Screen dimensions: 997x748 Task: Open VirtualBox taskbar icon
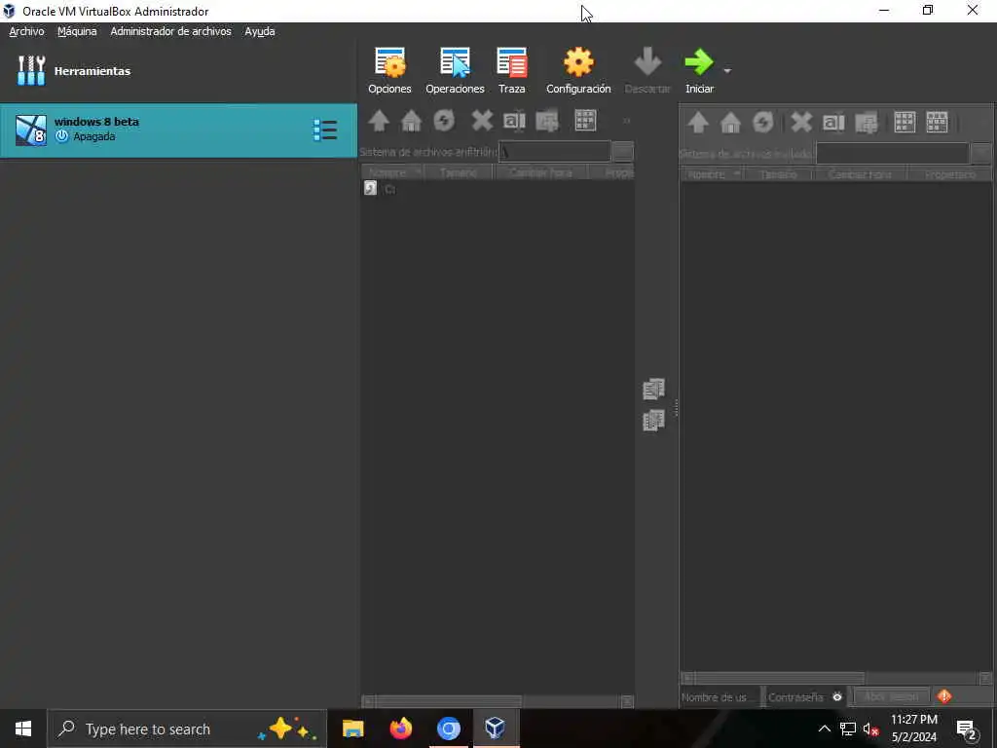click(496, 729)
